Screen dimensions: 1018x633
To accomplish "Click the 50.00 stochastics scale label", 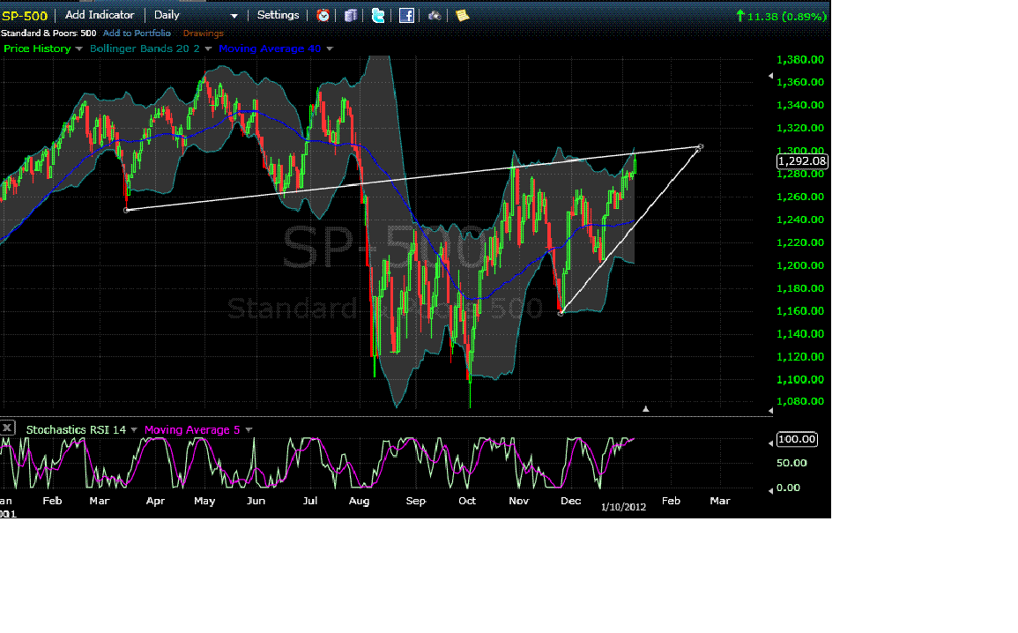I will (791, 463).
